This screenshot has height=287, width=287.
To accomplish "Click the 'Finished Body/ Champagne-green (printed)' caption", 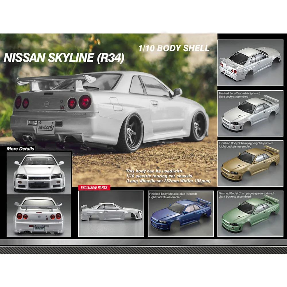I will coord(247,193).
